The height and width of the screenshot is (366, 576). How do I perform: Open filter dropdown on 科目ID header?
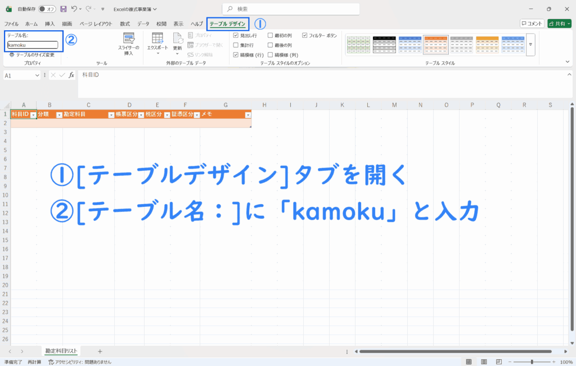(33, 115)
